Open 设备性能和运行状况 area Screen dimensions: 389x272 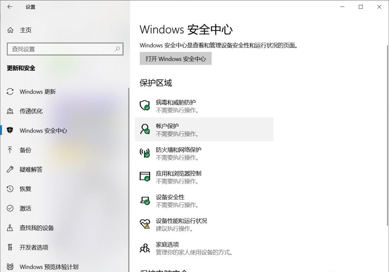[204, 224]
